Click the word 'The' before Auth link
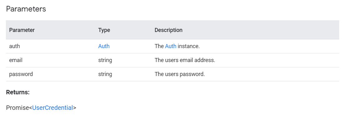 (x=159, y=46)
